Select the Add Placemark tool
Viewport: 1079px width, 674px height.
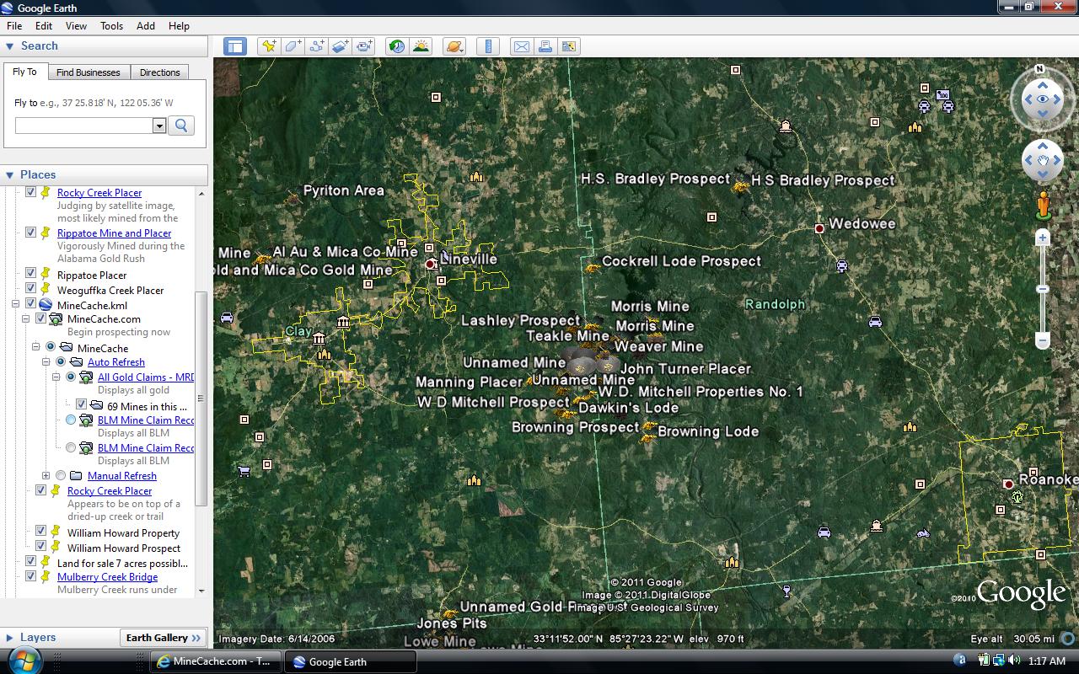click(x=268, y=46)
